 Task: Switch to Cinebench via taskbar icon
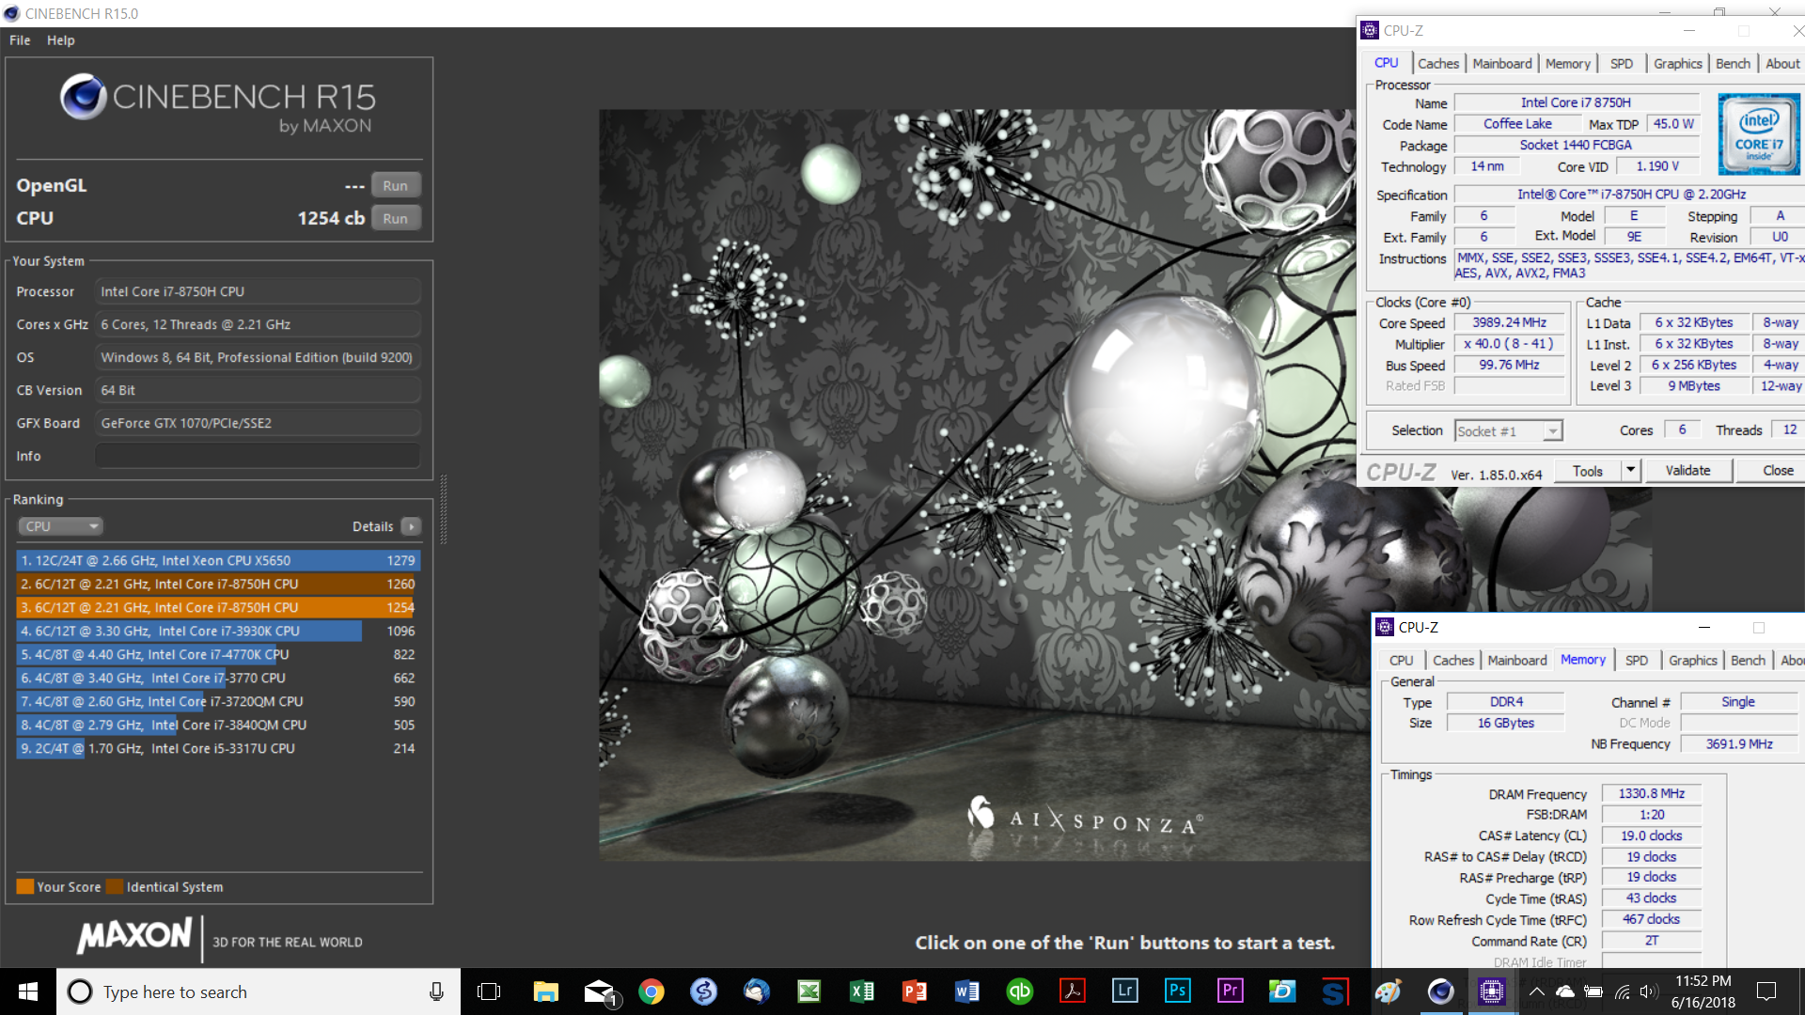pos(1440,992)
